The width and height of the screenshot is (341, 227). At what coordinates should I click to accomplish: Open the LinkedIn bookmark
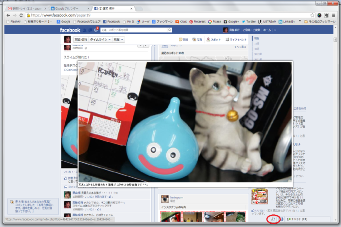286,21
